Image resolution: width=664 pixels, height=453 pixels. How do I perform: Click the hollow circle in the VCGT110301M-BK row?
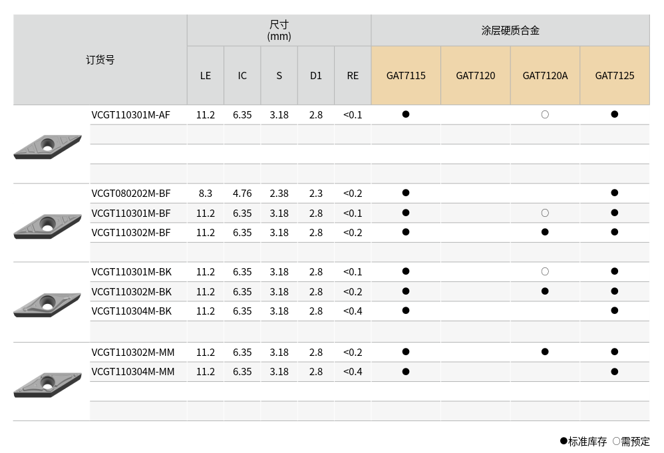545,271
